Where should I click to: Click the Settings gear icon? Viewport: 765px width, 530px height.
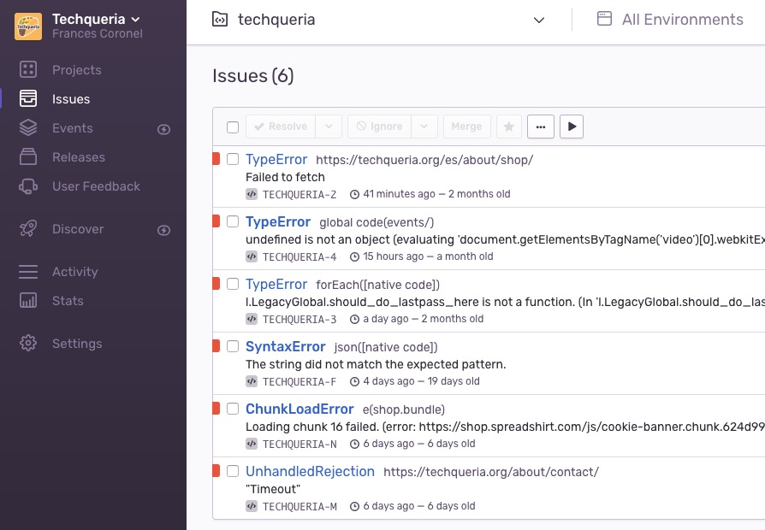(27, 344)
